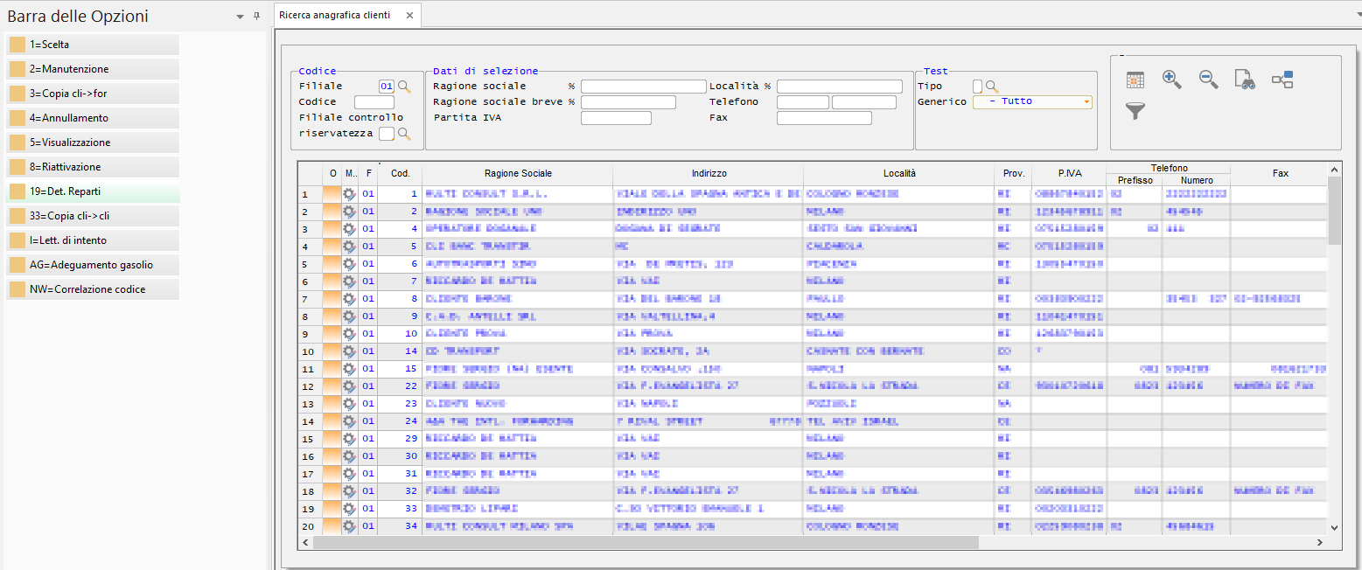Click gear icon in row 1
This screenshot has height=570, width=1362.
click(x=349, y=194)
